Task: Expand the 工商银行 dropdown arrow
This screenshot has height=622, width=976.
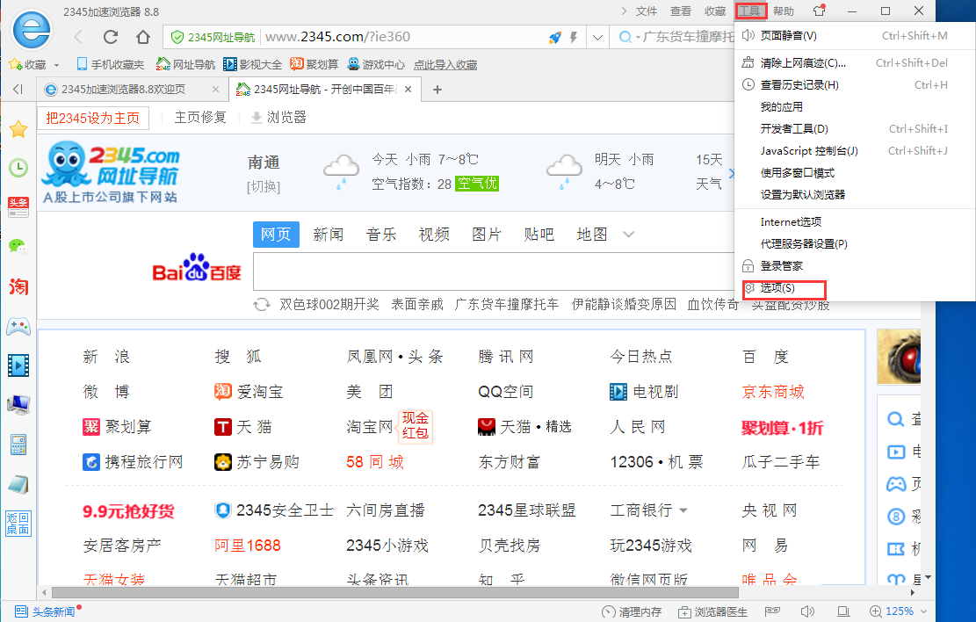Action: pyautogui.click(x=683, y=510)
